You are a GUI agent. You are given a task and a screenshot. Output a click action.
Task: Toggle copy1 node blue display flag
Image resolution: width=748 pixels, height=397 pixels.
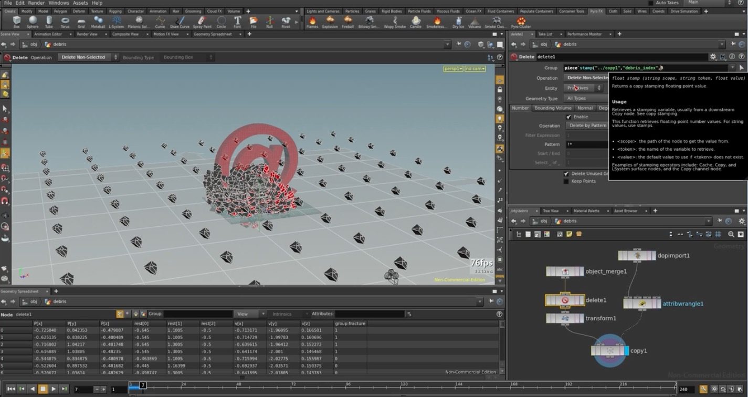pos(627,351)
